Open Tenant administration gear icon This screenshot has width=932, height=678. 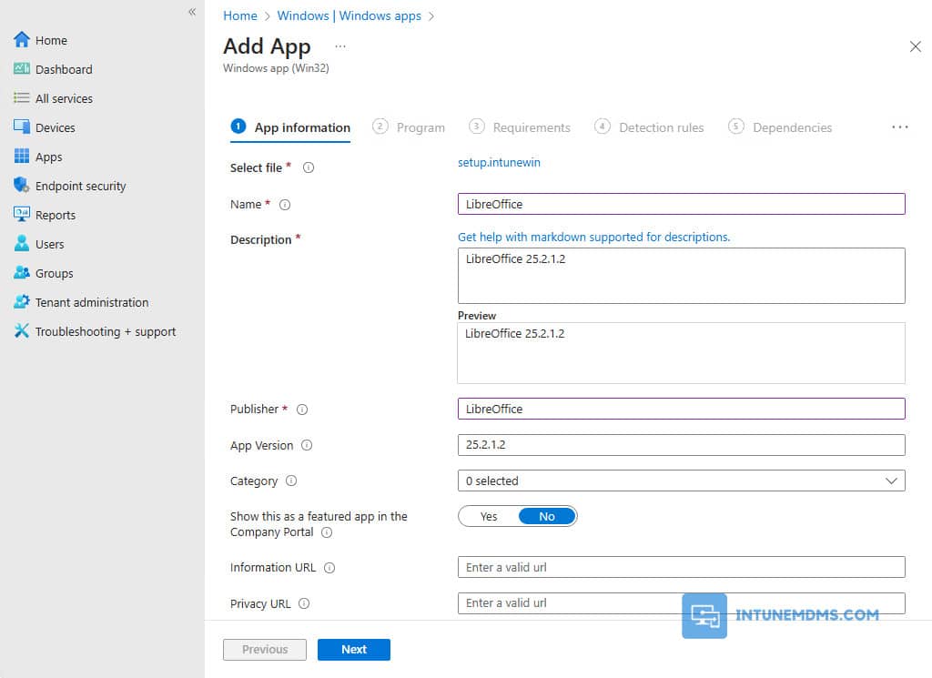(x=22, y=302)
